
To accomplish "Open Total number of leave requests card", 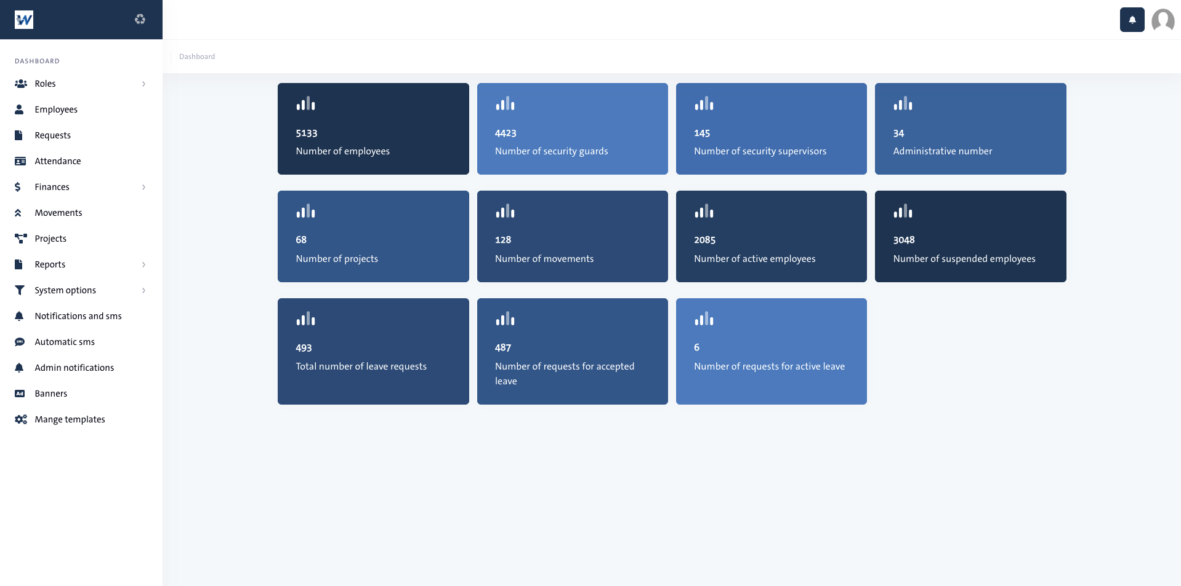I will tap(373, 351).
